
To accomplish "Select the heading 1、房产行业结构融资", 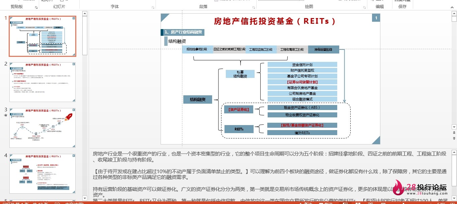I will (183, 32).
